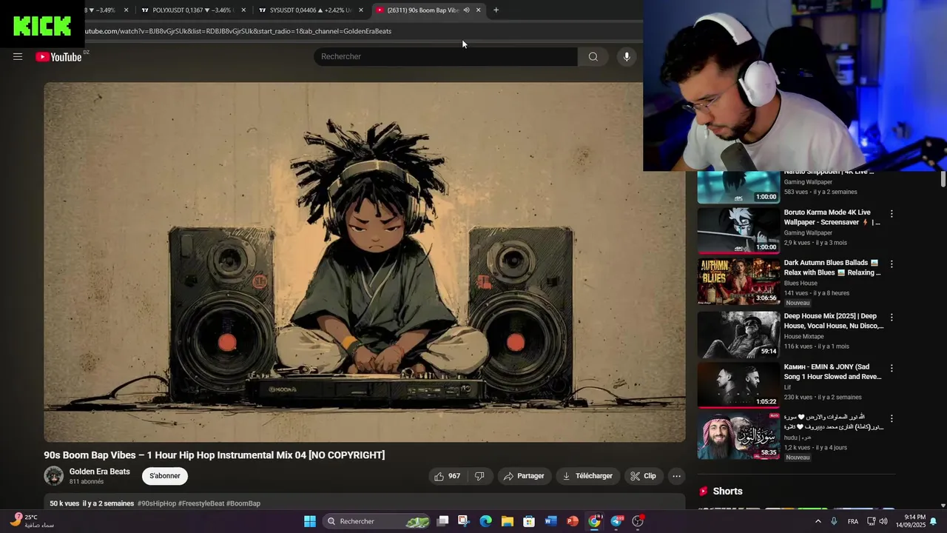Click Blues House channel name
Screen dimensions: 947x533
pyautogui.click(x=801, y=283)
